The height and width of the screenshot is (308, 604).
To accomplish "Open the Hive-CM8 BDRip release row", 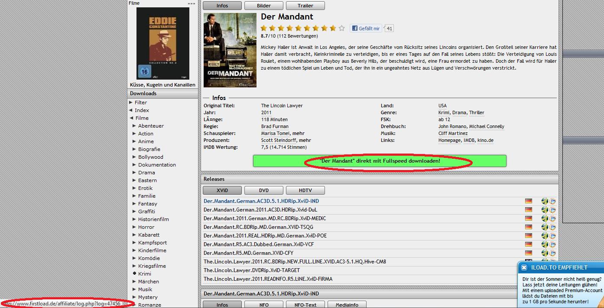I will pos(295,262).
